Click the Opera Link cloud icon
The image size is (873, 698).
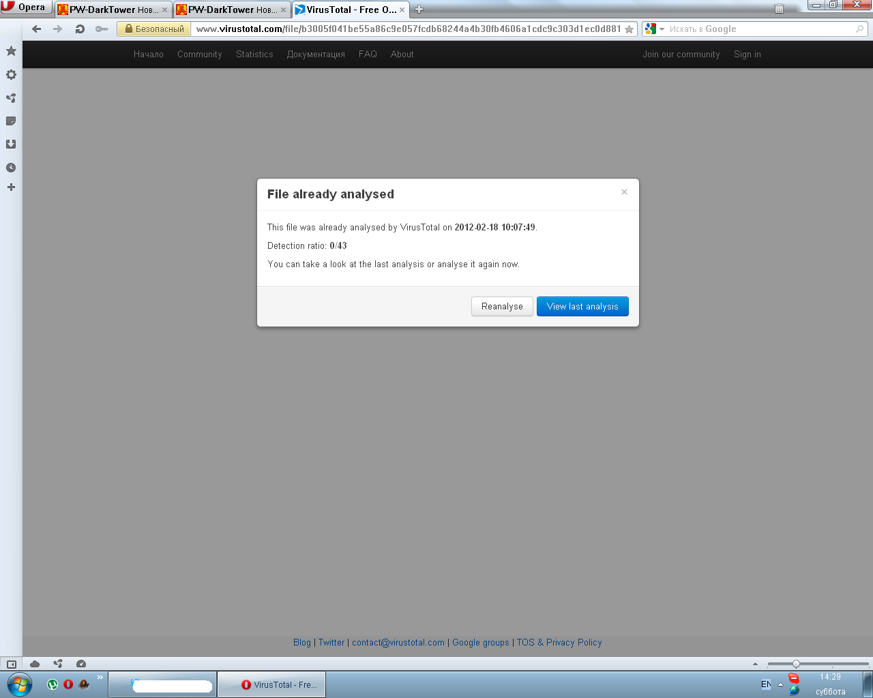(35, 664)
